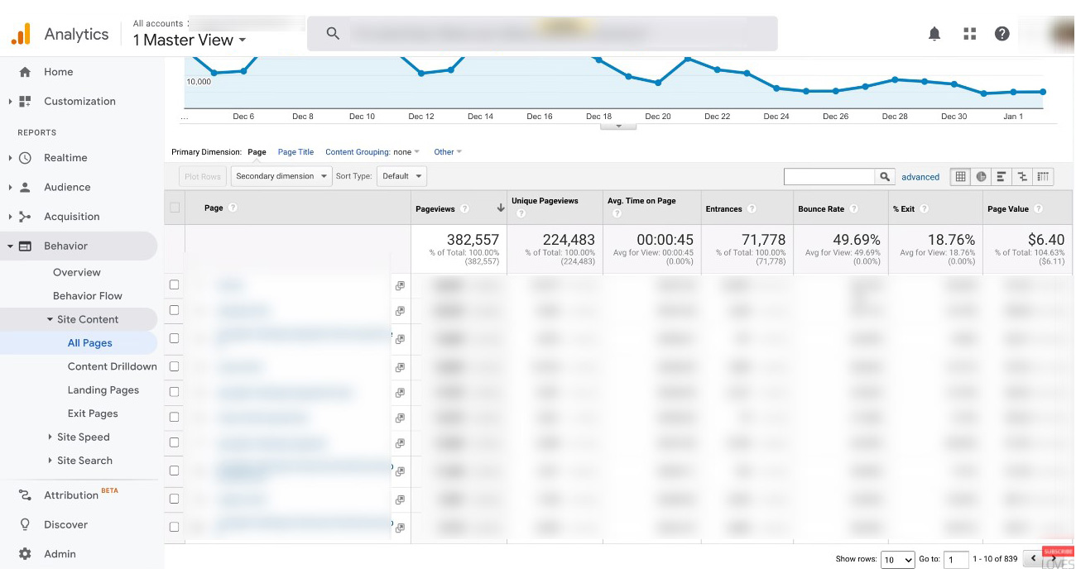Switch to Comparison view
1076x583 pixels.
click(1022, 177)
